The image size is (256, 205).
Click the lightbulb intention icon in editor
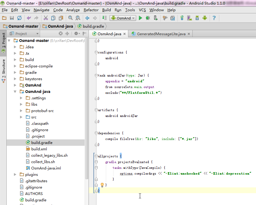tap(102, 185)
